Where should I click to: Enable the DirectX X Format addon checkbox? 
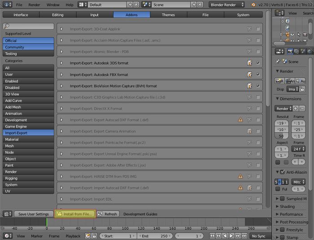(x=258, y=108)
